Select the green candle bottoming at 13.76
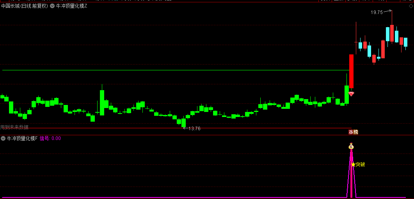The width and height of the screenshot is (414, 199). point(183,122)
